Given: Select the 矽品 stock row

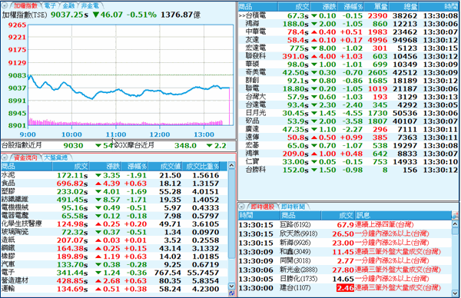Looking at the screenshot, I should pos(348,121).
